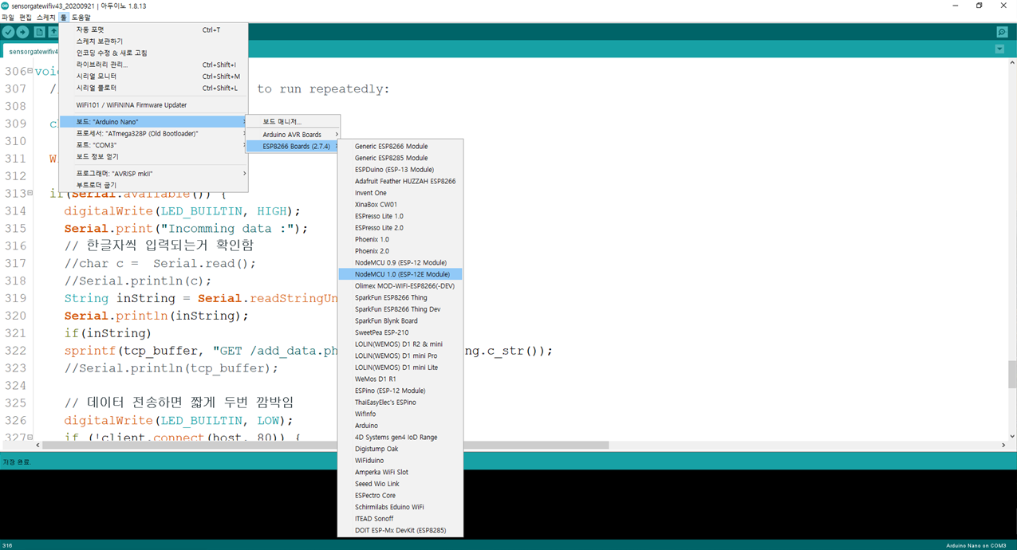Click the Upload arrow toolbar icon
Image resolution: width=1017 pixels, height=550 pixels.
[23, 32]
